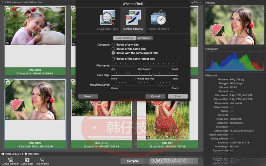Screen dimensions: 266x166
Task: Click the Matching Level slider handle
Action: [160, 85]
